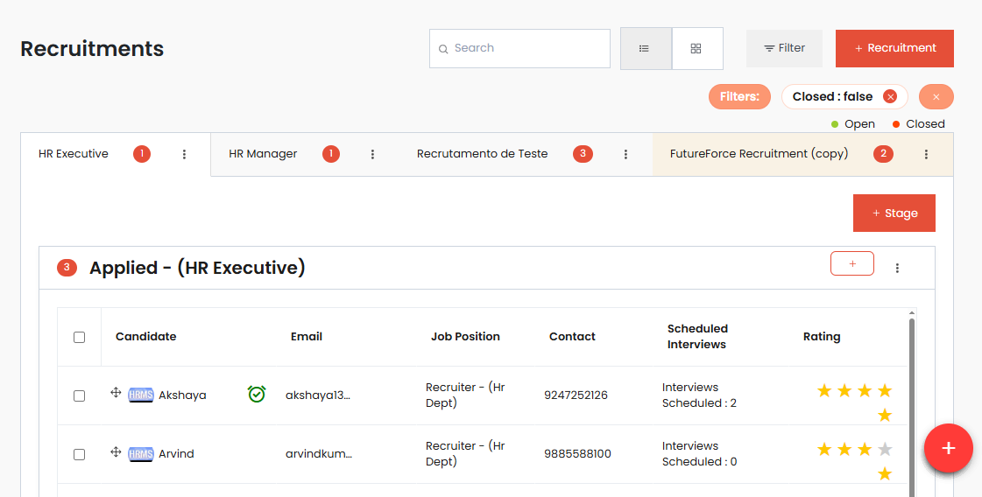Click the drag handle beside Arvind
This screenshot has width=982, height=497.
pyautogui.click(x=116, y=452)
